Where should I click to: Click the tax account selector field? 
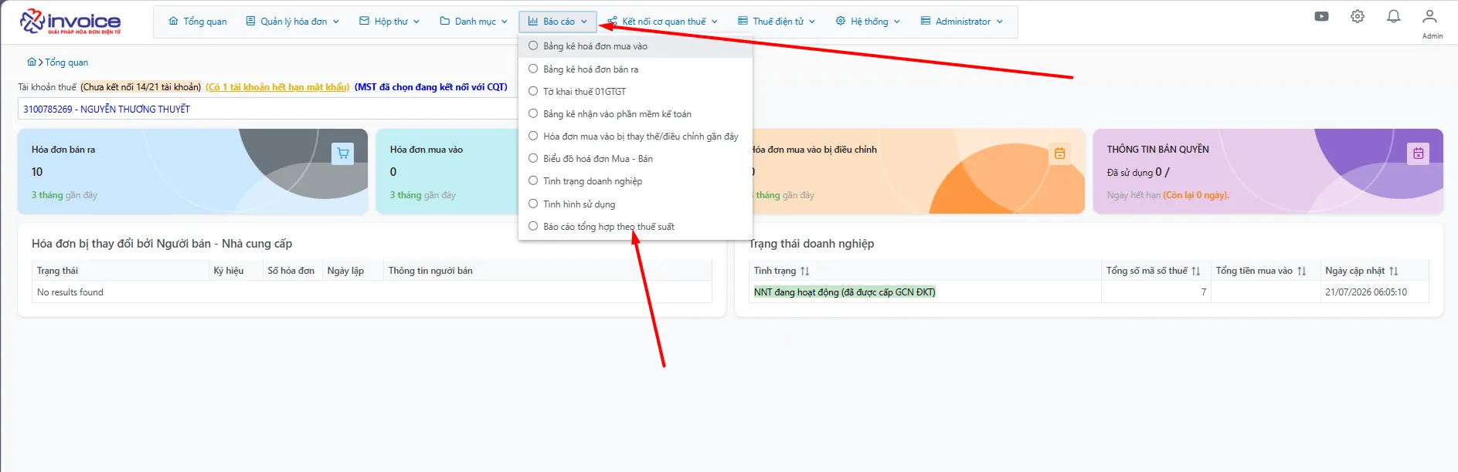pyautogui.click(x=268, y=109)
